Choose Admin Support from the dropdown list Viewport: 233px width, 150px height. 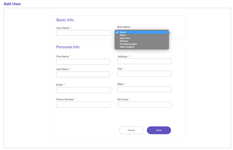point(127,47)
